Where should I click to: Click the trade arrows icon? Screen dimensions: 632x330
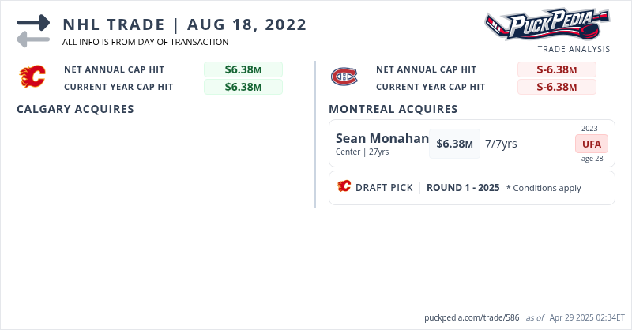33,30
